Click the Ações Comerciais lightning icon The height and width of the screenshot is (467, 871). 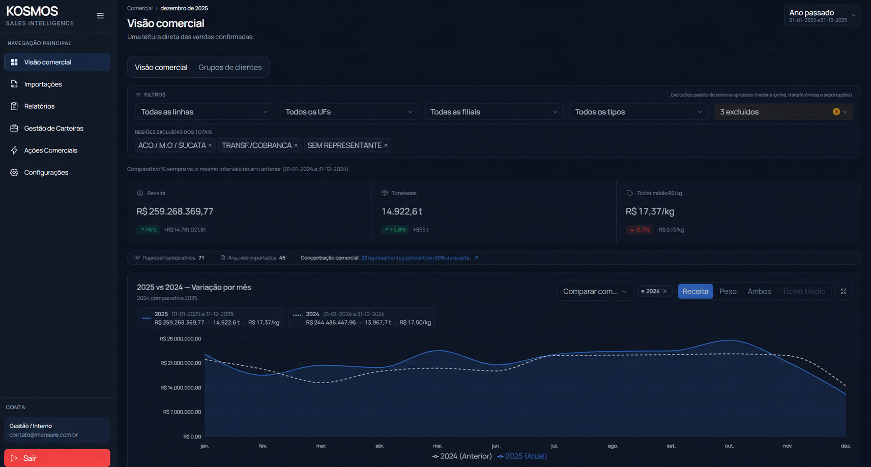[x=14, y=150]
